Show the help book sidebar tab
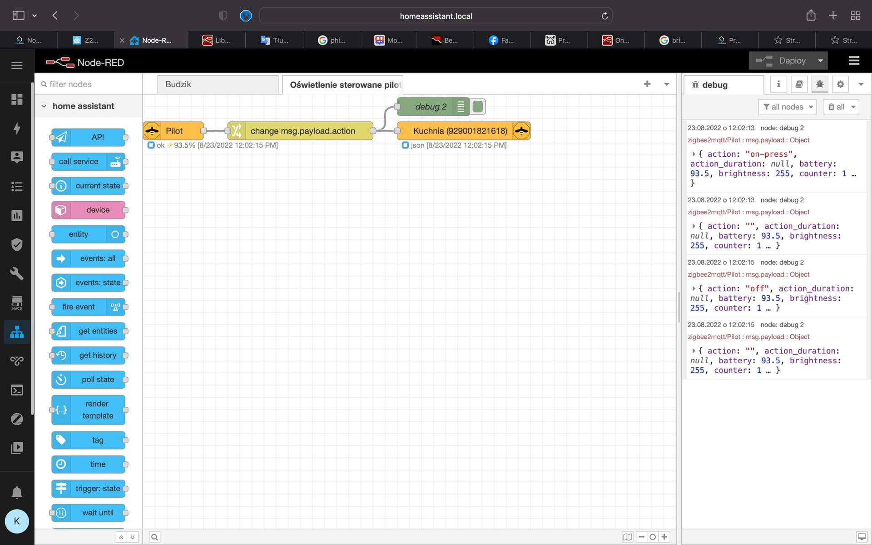Image resolution: width=872 pixels, height=545 pixels. pos(799,84)
